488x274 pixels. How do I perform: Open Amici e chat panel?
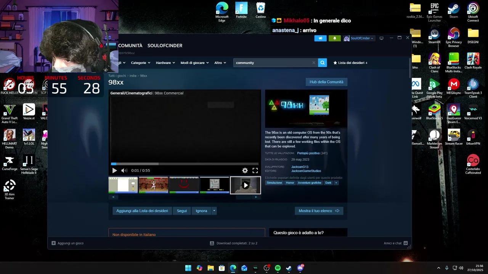pos(396,243)
